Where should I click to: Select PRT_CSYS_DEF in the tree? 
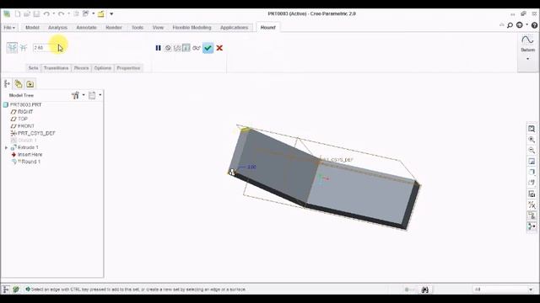coord(33,133)
